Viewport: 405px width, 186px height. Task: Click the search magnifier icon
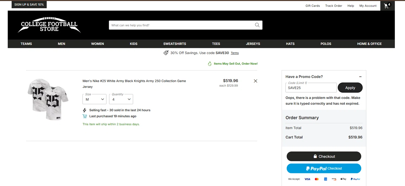coord(257,25)
